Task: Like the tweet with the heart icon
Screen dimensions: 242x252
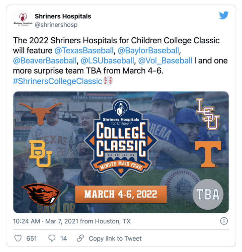Action: coord(18,239)
